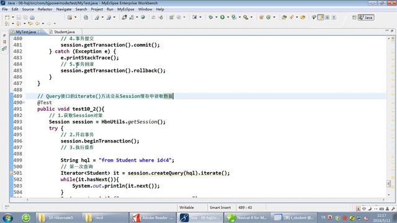This screenshot has width=397, height=223.
Task: Click the Back navigation arrow icon
Action: pyautogui.click(x=37, y=24)
